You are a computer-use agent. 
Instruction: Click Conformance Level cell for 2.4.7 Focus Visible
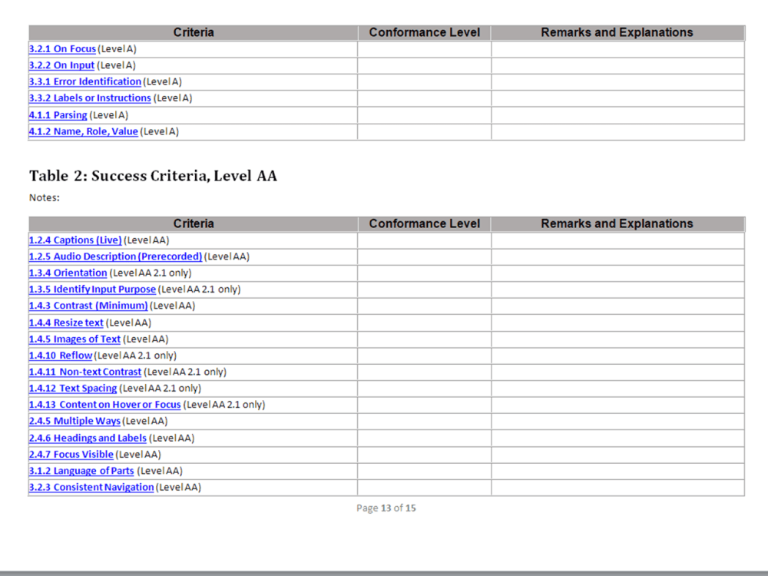coord(424,455)
